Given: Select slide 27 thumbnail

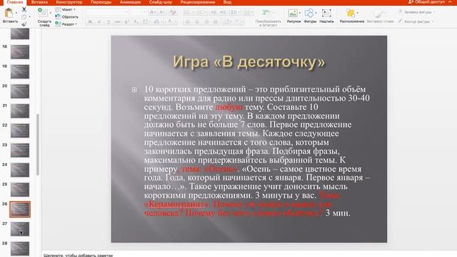Looking at the screenshot, I should (20, 229).
